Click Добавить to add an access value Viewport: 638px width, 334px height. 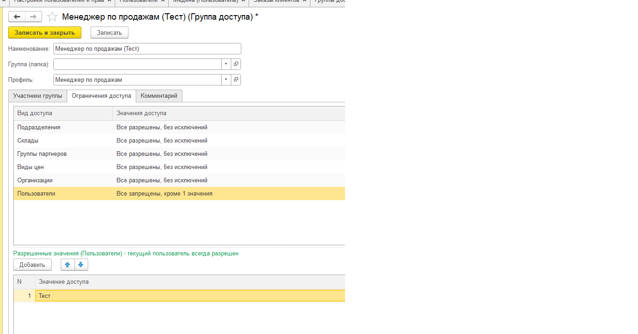(32, 265)
